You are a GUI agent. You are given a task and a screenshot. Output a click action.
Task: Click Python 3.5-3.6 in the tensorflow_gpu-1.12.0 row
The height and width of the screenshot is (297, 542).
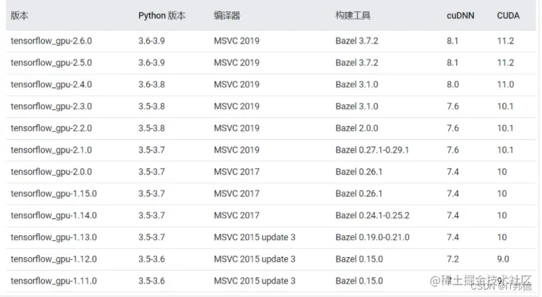point(151,259)
